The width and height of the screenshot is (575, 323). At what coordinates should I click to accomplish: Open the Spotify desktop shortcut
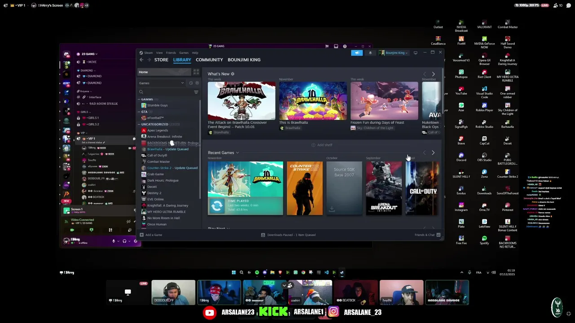pos(484,240)
